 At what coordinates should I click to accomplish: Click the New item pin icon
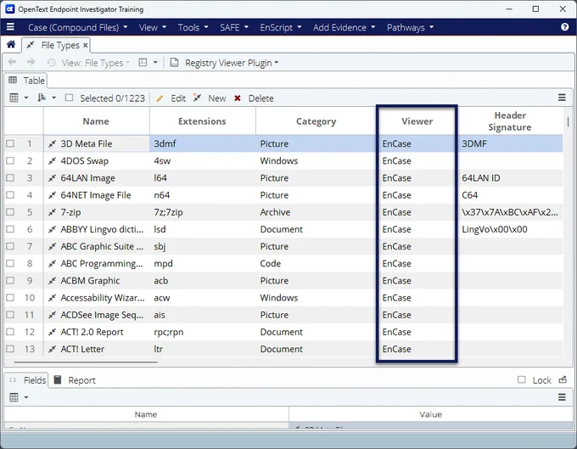coord(197,98)
